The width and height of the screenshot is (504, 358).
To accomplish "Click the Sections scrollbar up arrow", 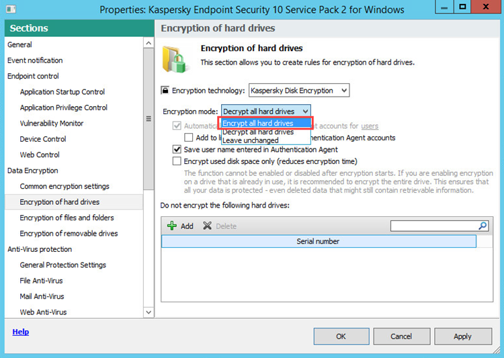I will click(149, 43).
